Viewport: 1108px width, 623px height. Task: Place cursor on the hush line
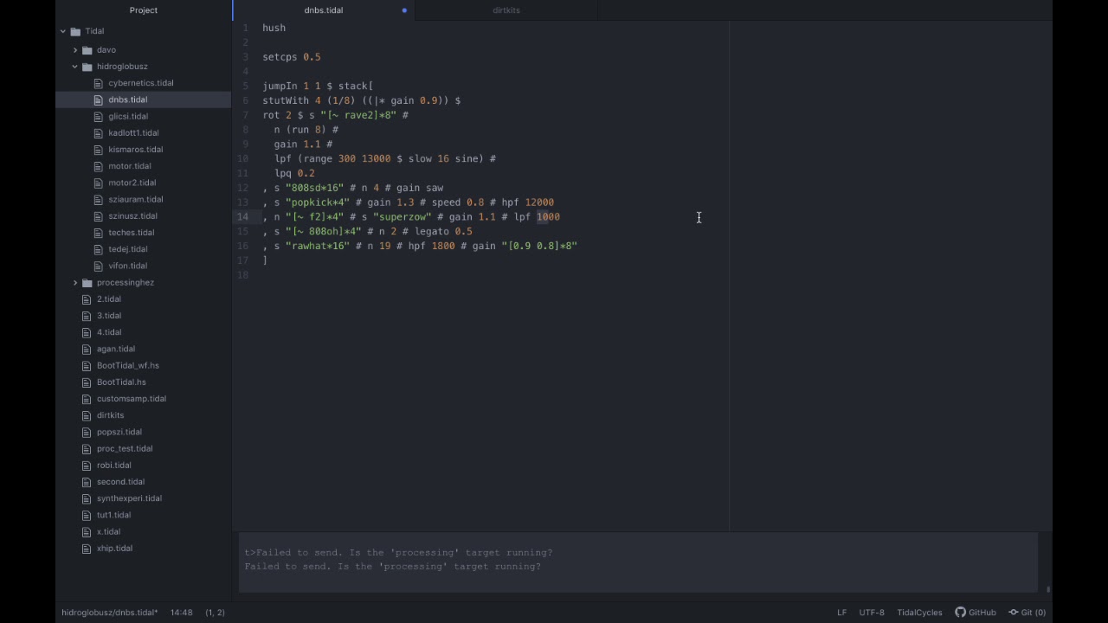[274, 29]
